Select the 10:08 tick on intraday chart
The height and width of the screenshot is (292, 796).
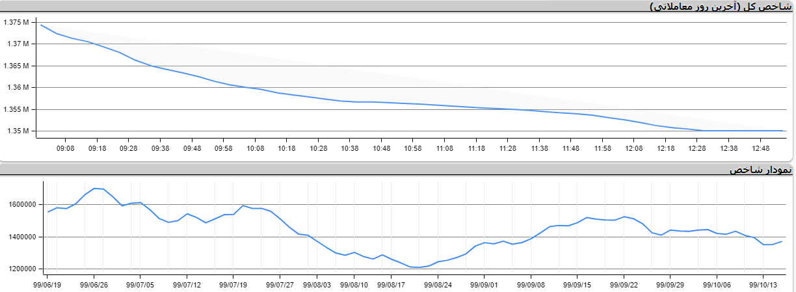[x=255, y=148]
